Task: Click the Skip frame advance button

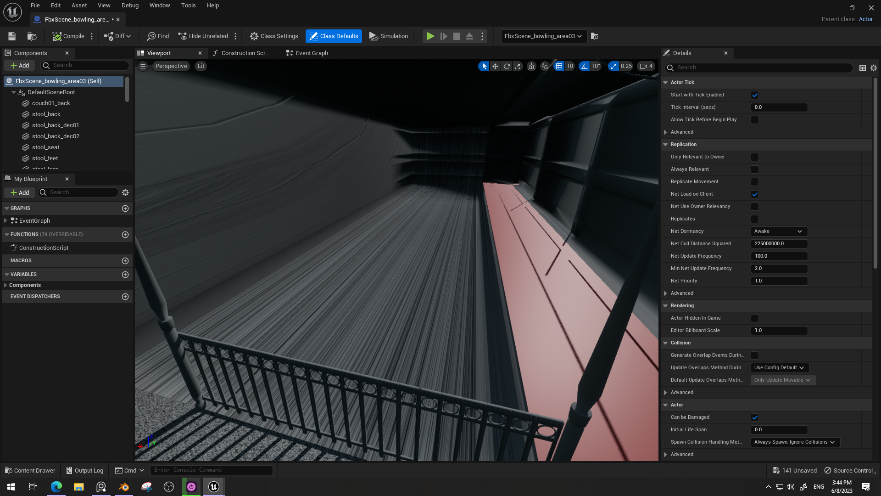Action: (444, 36)
